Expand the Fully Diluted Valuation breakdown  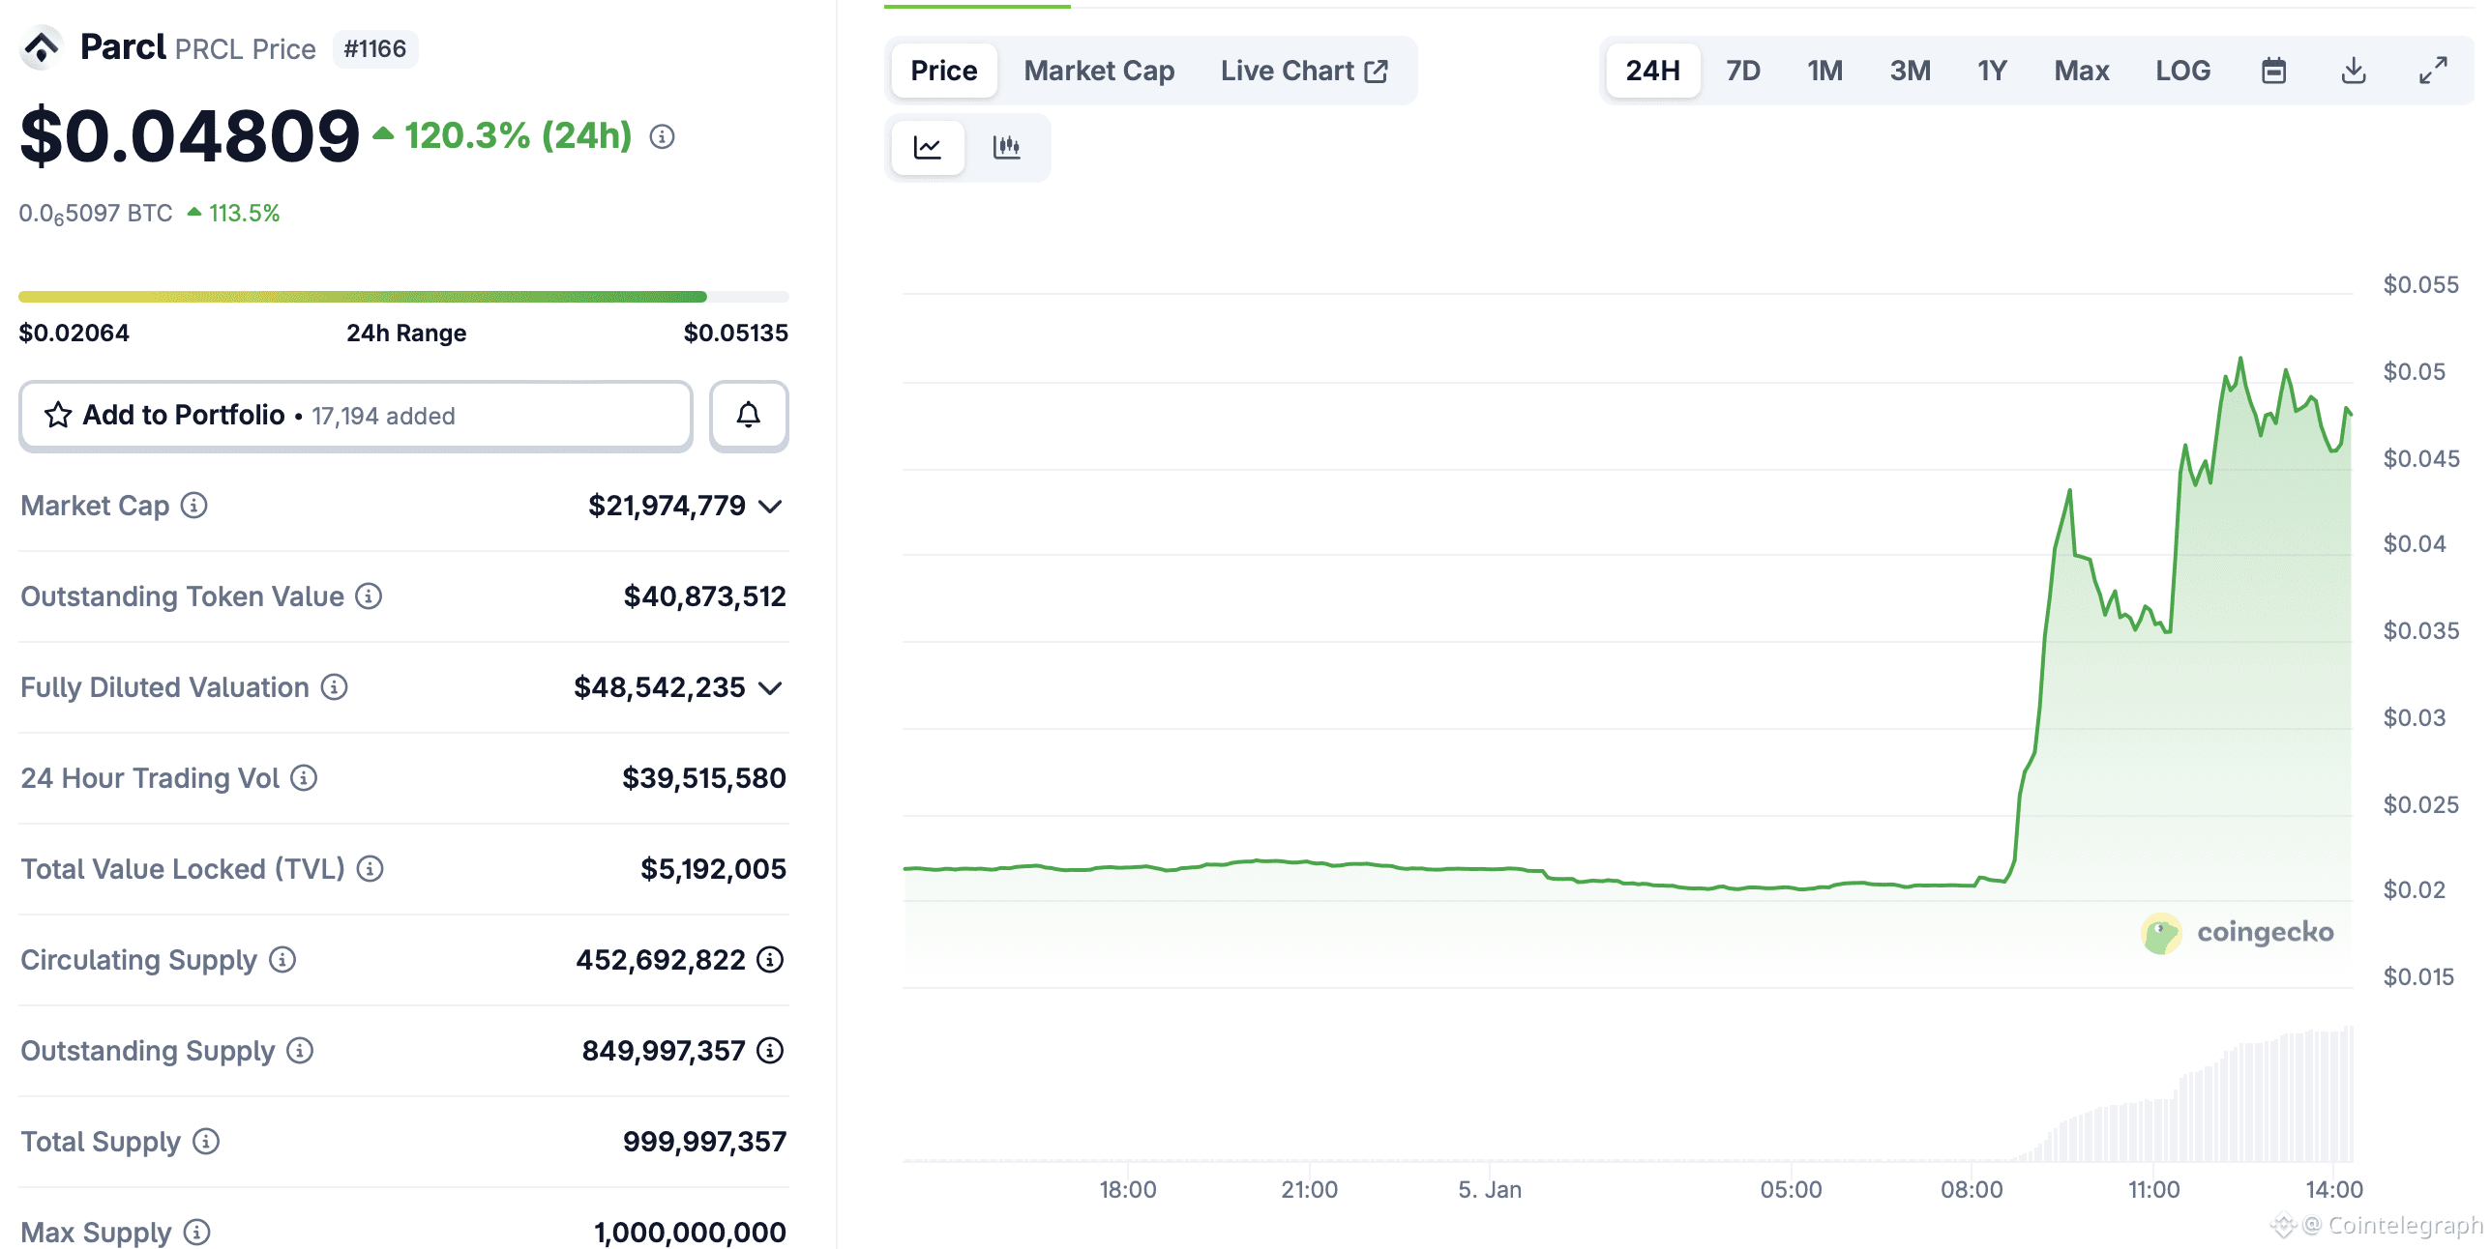pos(769,687)
